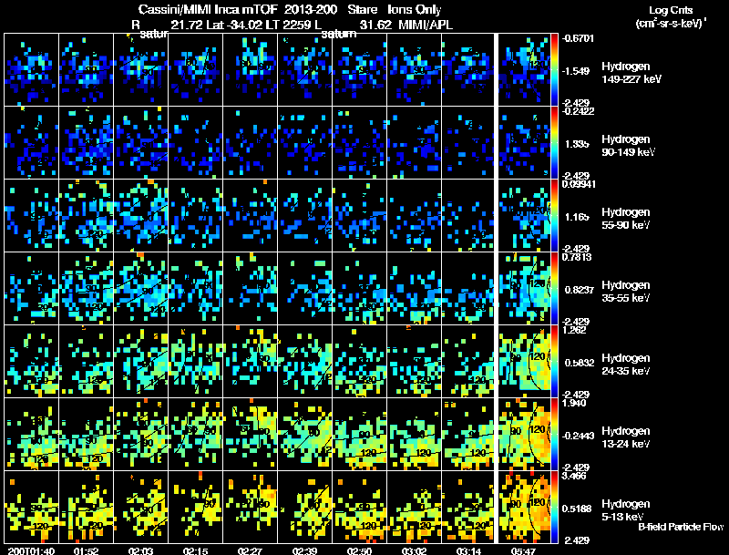Select the 'Hydrogen 55-90 keV' row label
Screen dimensions: 729x555
pos(626,219)
